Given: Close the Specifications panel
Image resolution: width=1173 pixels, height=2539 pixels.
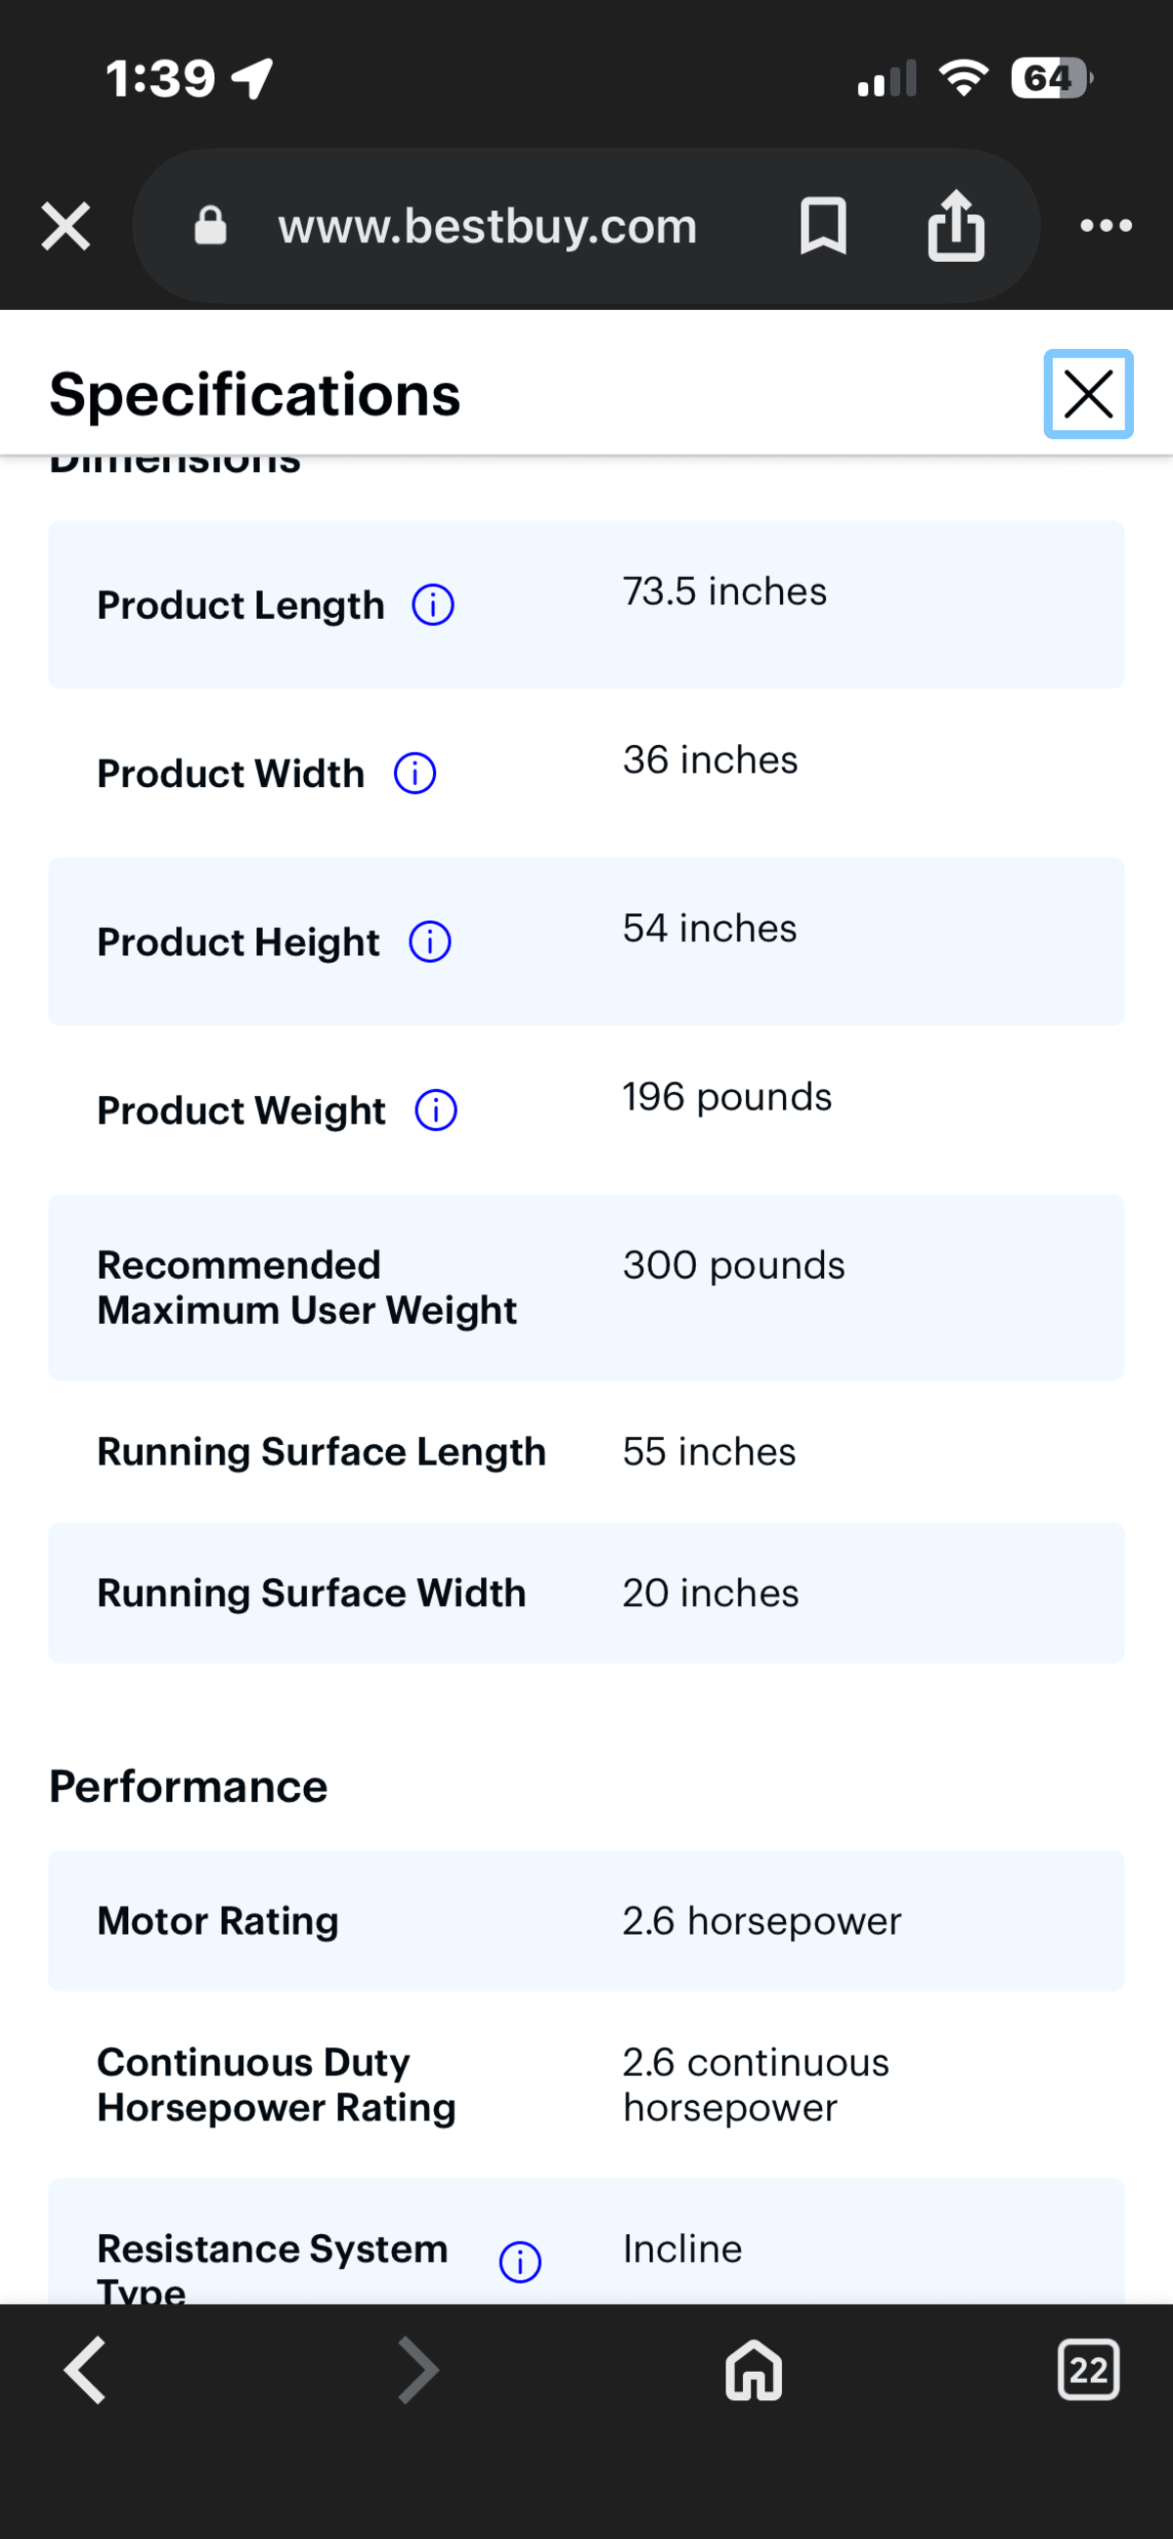Looking at the screenshot, I should point(1088,394).
